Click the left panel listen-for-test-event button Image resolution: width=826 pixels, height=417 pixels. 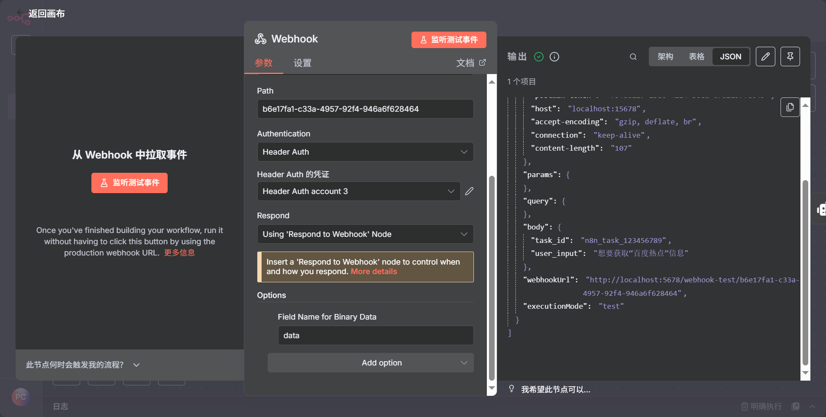(x=130, y=183)
